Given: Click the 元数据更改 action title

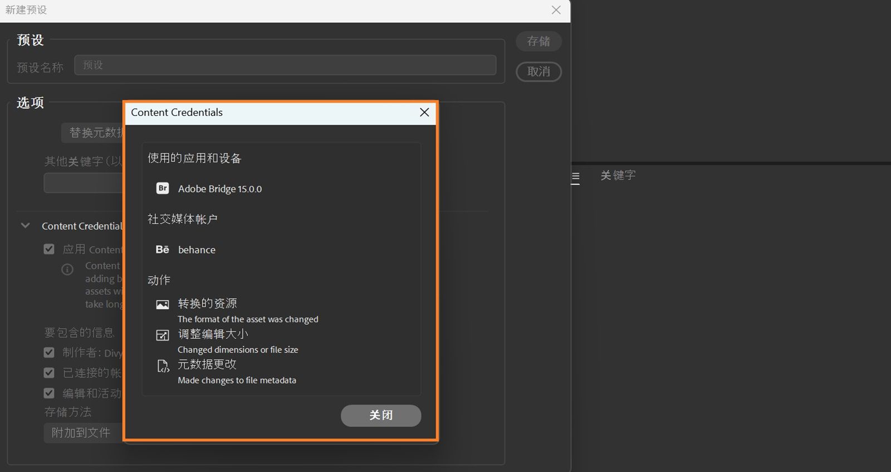Looking at the screenshot, I should [x=207, y=364].
